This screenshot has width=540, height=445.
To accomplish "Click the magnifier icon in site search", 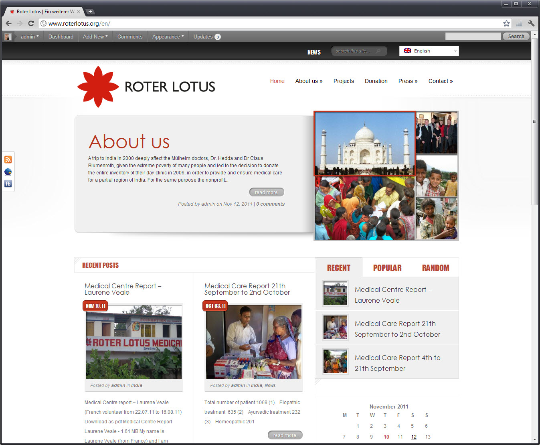I will [x=378, y=51].
